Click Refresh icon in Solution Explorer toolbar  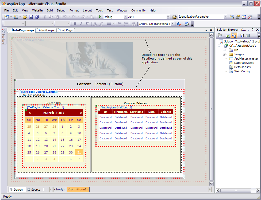[x=228, y=36]
